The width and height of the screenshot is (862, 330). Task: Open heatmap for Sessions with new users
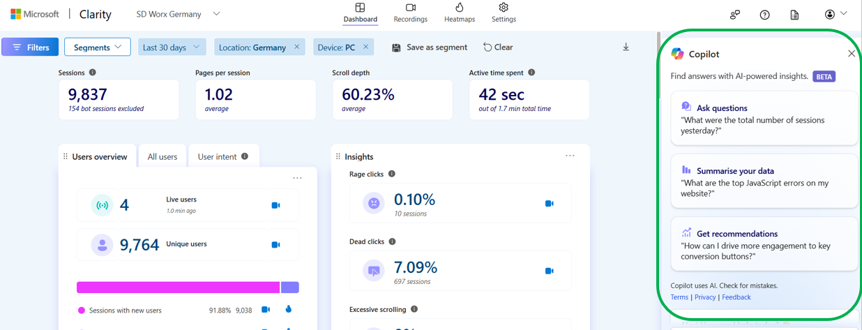point(289,309)
